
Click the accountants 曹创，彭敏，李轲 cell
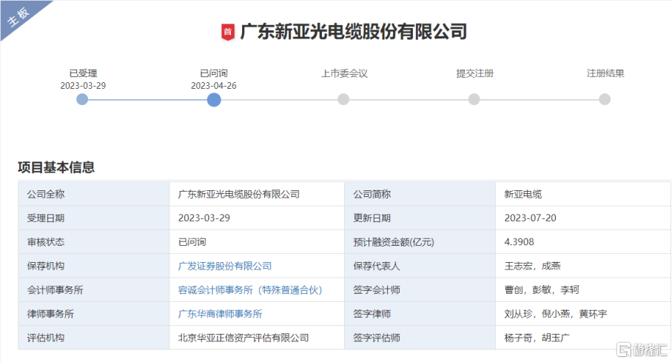(x=583, y=290)
